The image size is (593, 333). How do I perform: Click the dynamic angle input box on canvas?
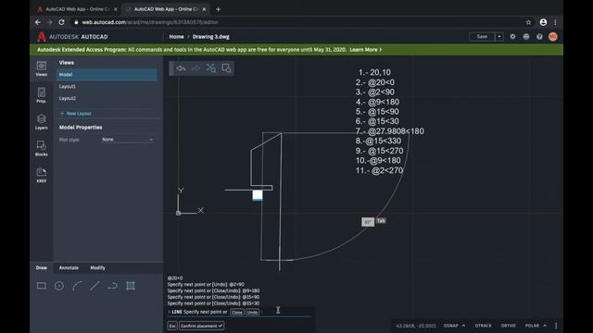pos(368,222)
